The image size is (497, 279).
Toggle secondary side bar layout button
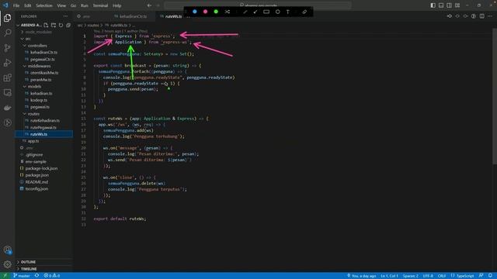pyautogui.click(x=449, y=5)
